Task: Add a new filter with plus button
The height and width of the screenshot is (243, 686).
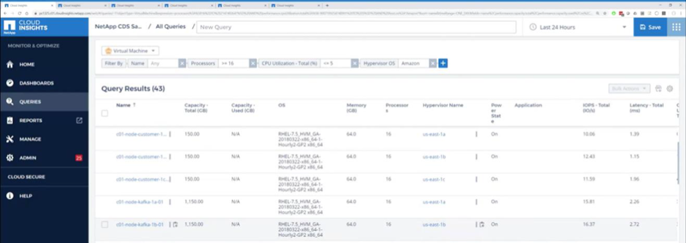Action: (x=443, y=63)
